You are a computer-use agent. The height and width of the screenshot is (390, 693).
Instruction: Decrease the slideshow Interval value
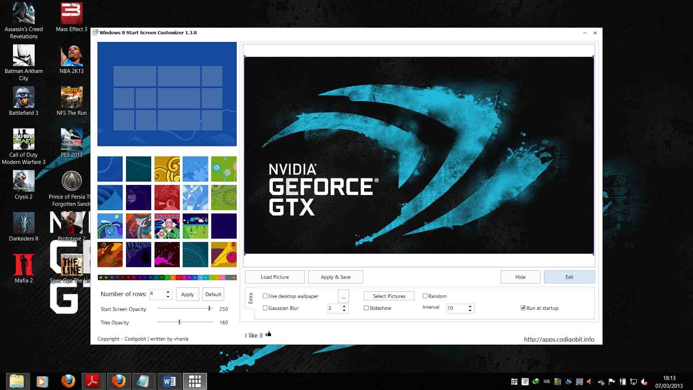(470, 311)
